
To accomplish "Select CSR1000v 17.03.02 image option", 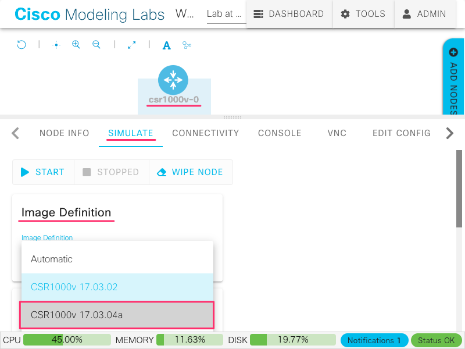I will click(x=117, y=287).
